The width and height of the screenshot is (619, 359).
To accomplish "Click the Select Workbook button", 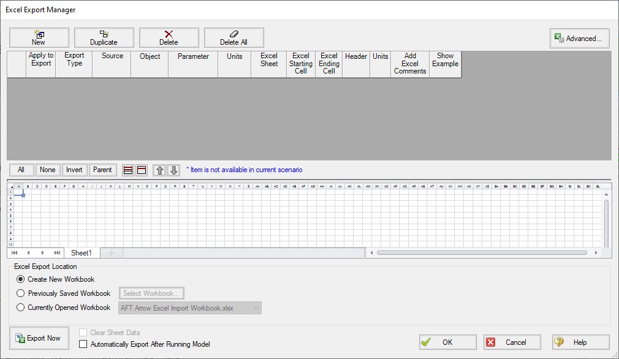I will pos(151,293).
